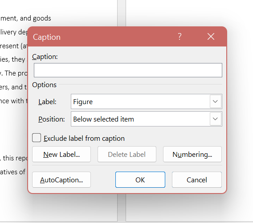
Task: Open the New Label dialog
Action: click(61, 154)
